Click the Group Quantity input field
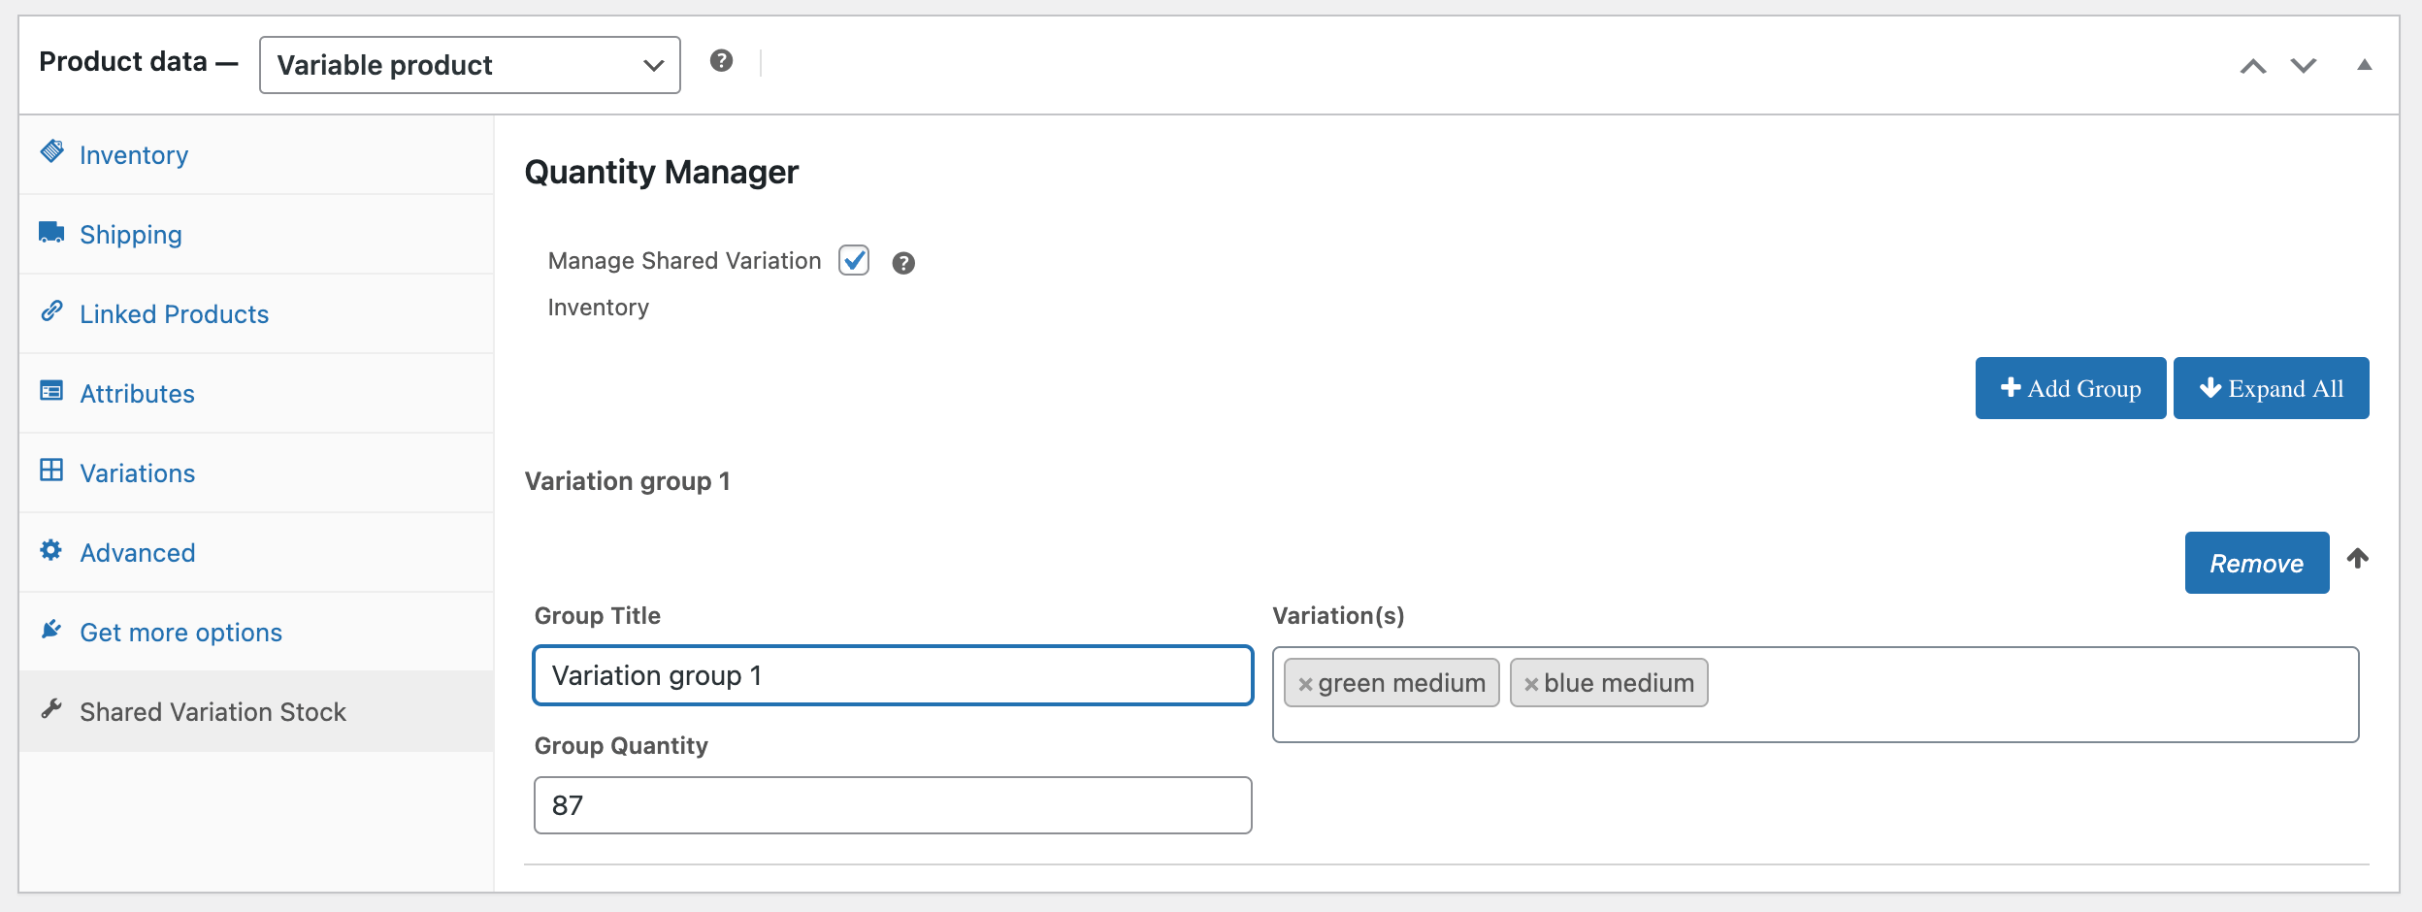This screenshot has height=912, width=2422. [x=893, y=805]
